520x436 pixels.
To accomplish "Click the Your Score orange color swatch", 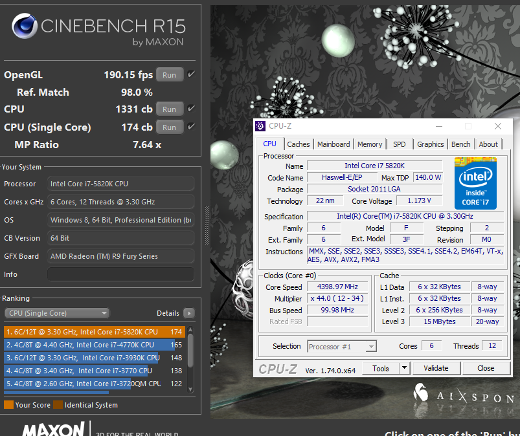I will [x=8, y=405].
